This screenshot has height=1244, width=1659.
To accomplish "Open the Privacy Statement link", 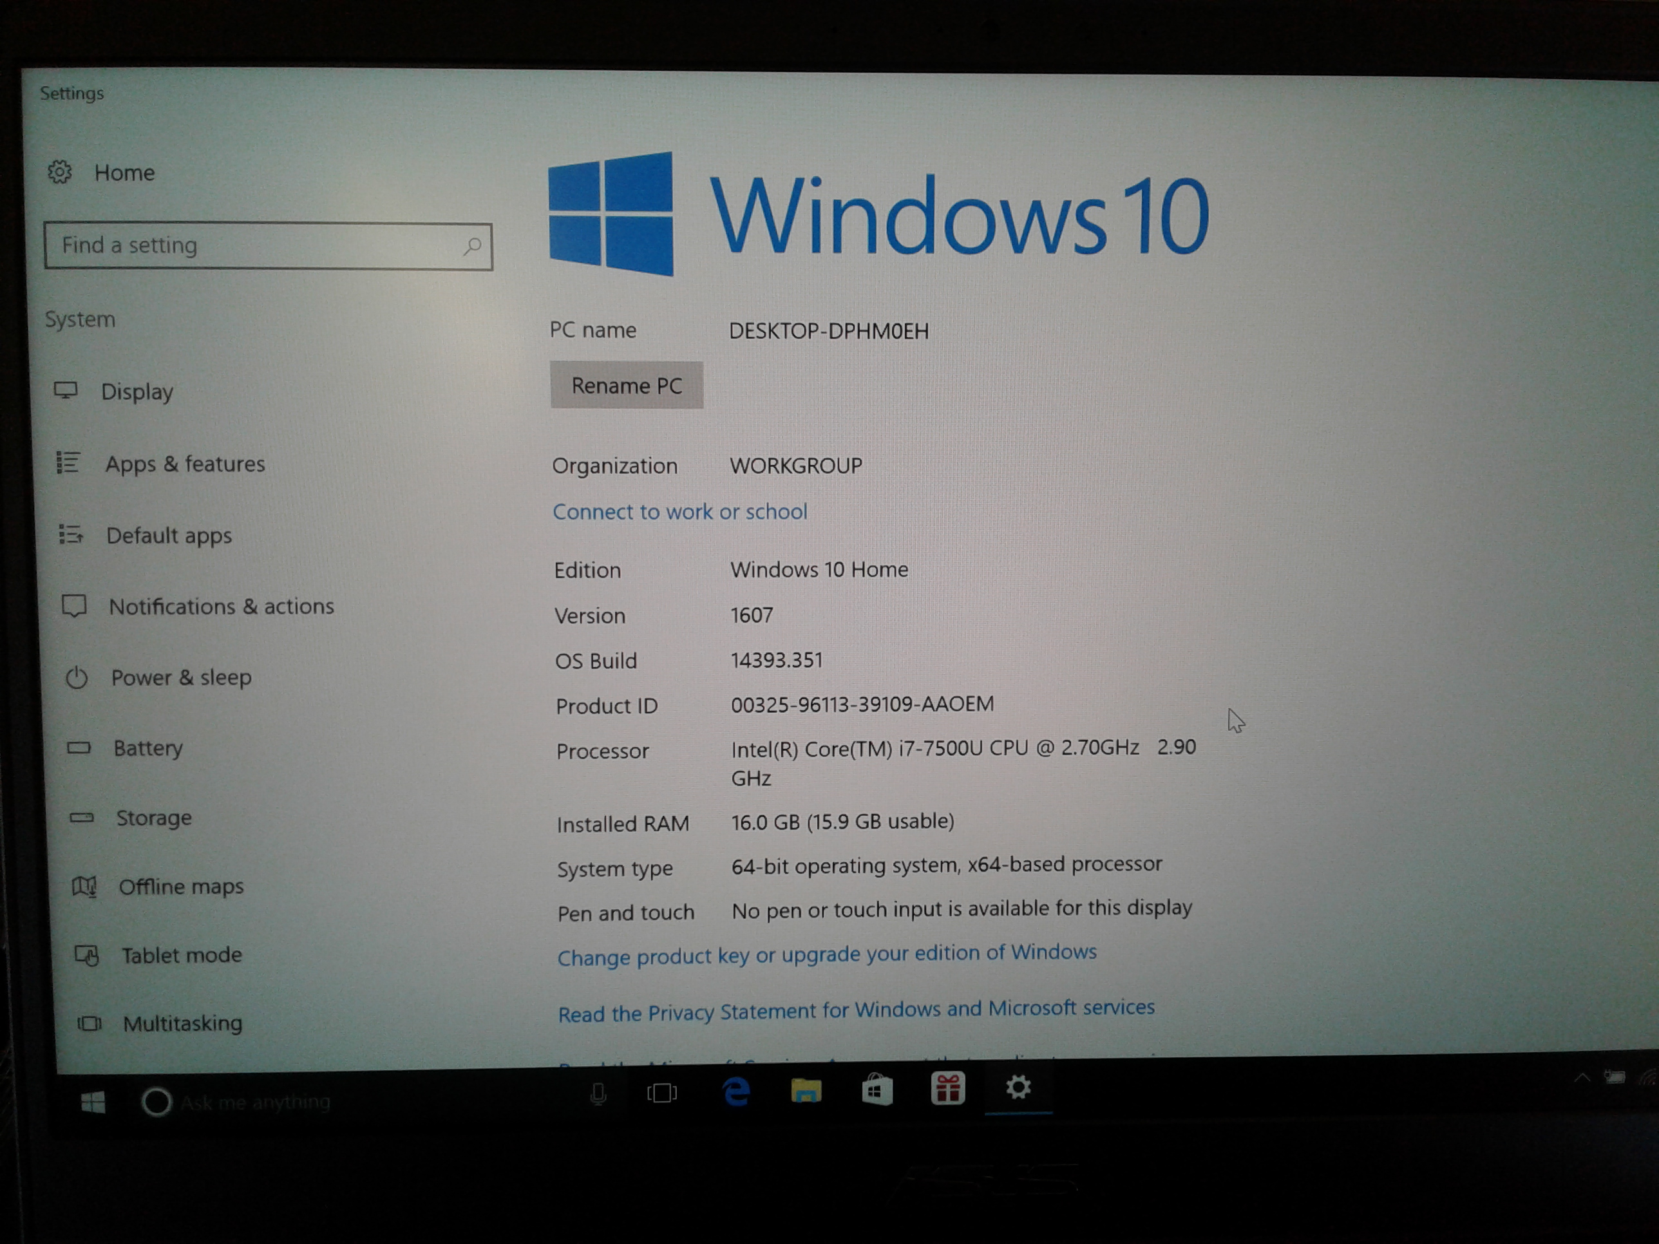I will tap(856, 1011).
